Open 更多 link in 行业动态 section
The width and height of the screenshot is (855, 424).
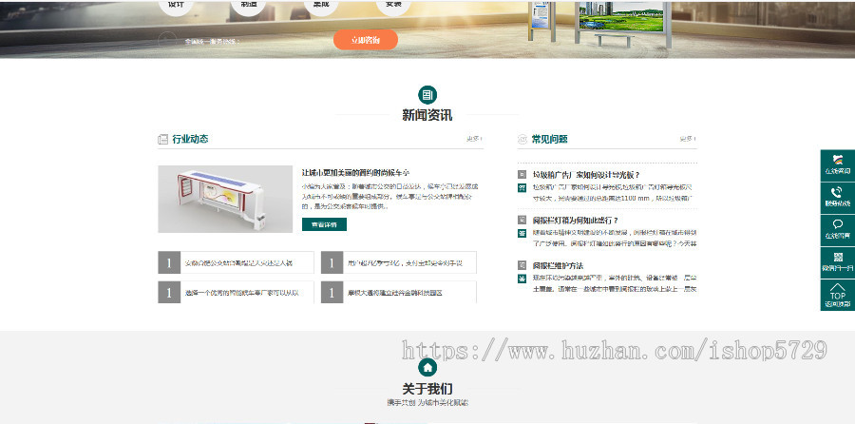pyautogui.click(x=474, y=139)
